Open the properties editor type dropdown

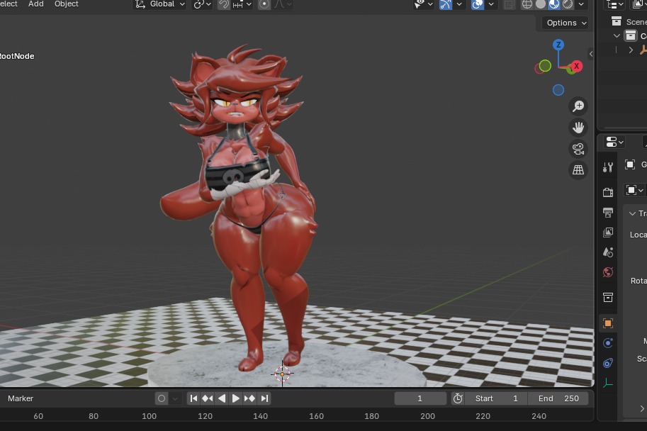tap(614, 142)
